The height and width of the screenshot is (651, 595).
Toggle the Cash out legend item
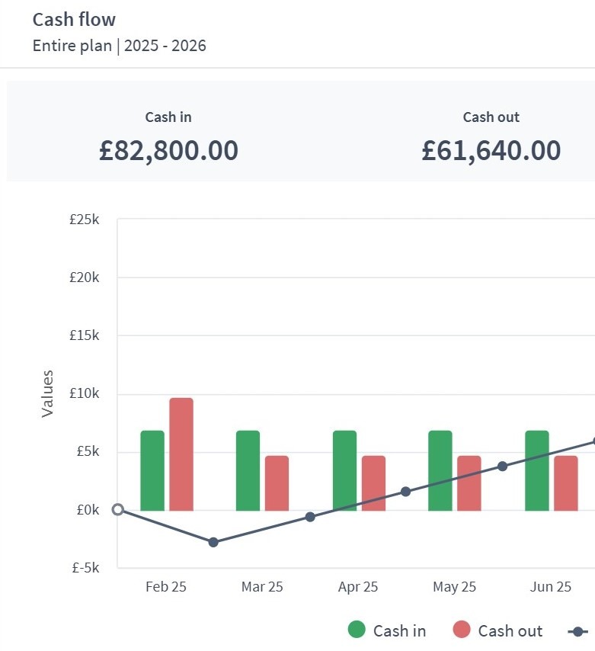pyautogui.click(x=510, y=630)
